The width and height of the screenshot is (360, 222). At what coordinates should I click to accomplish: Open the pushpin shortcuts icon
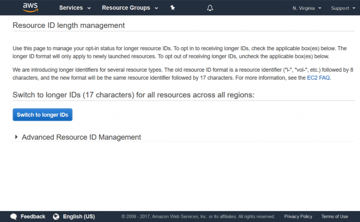coord(173,8)
